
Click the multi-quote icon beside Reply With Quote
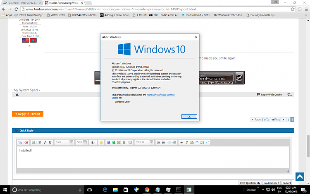click(289, 95)
